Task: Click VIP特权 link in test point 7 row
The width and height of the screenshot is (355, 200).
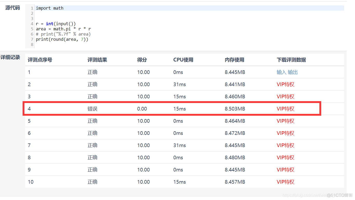Action: pos(285,145)
